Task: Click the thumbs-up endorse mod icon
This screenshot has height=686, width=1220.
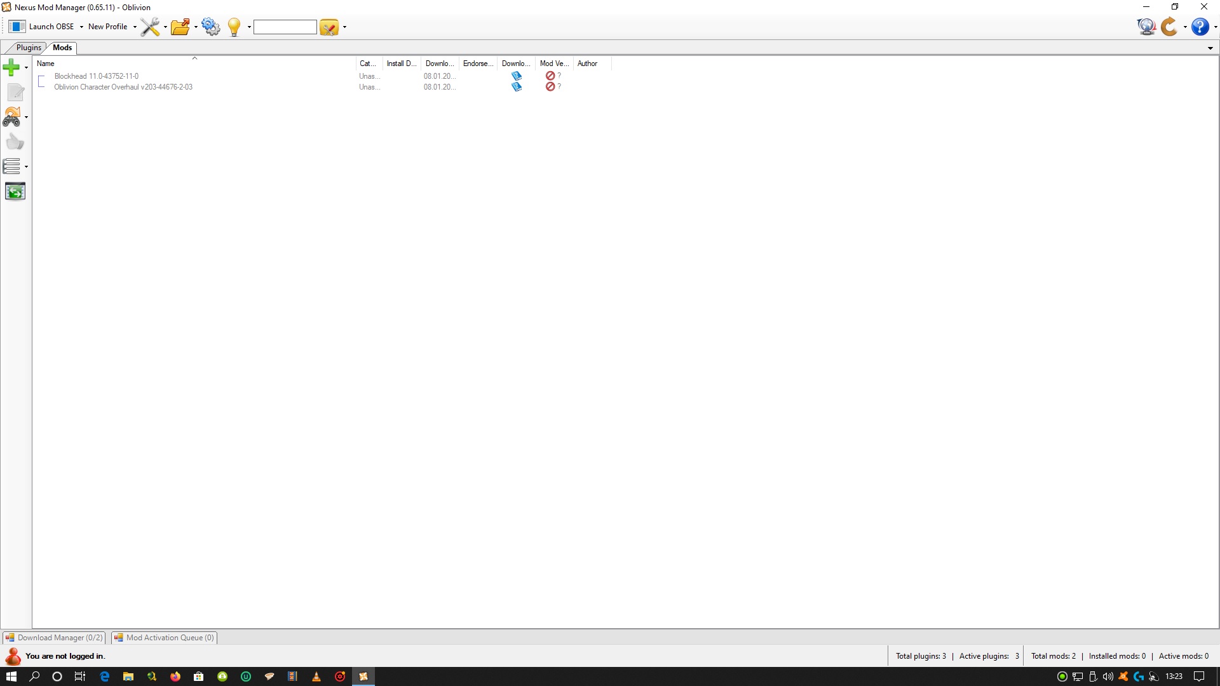Action: pos(15,142)
